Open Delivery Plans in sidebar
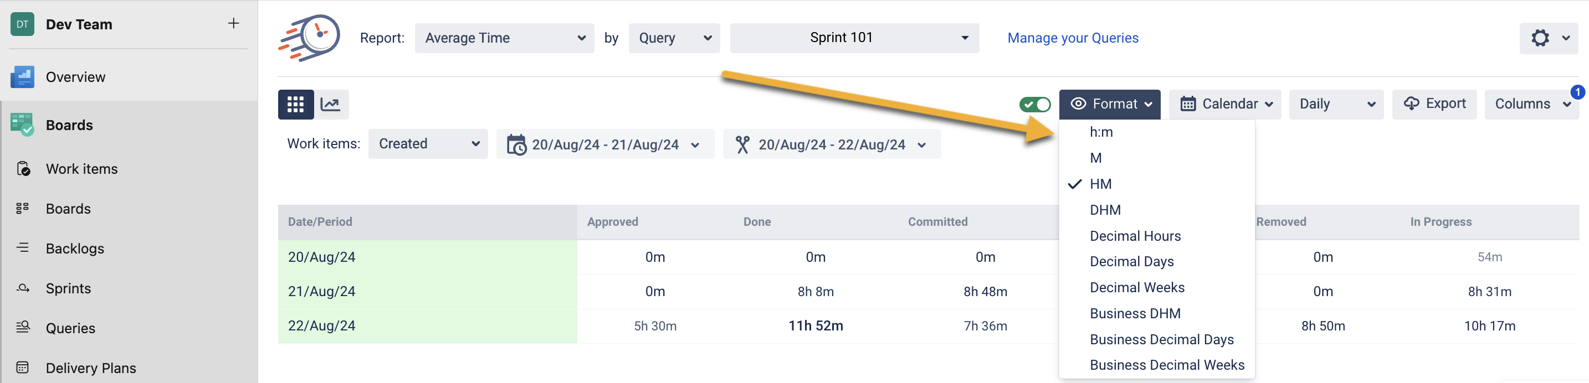 [x=91, y=368]
